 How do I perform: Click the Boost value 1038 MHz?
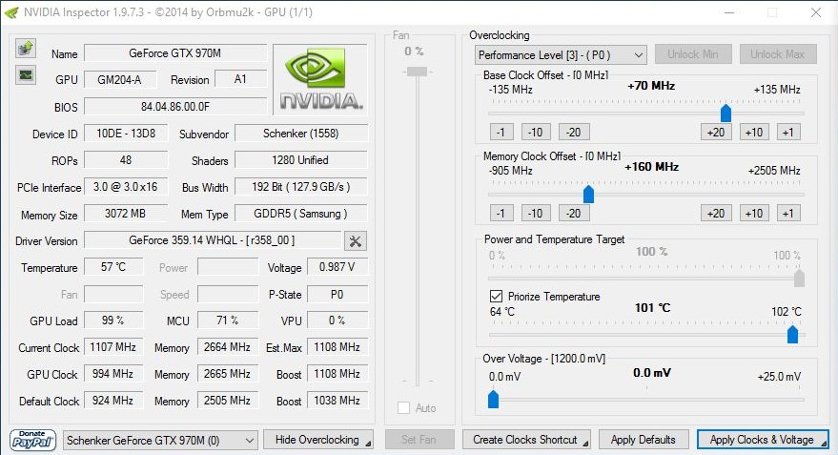pyautogui.click(x=337, y=401)
